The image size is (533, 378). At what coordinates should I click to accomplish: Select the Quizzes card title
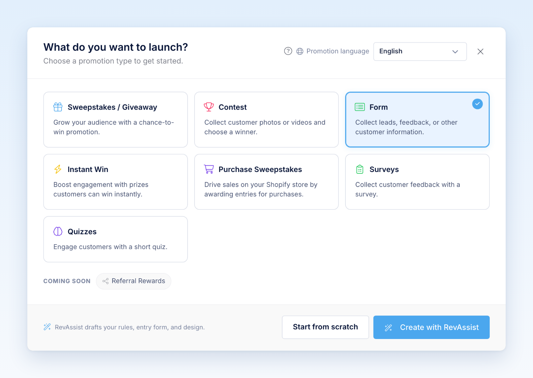(x=82, y=232)
